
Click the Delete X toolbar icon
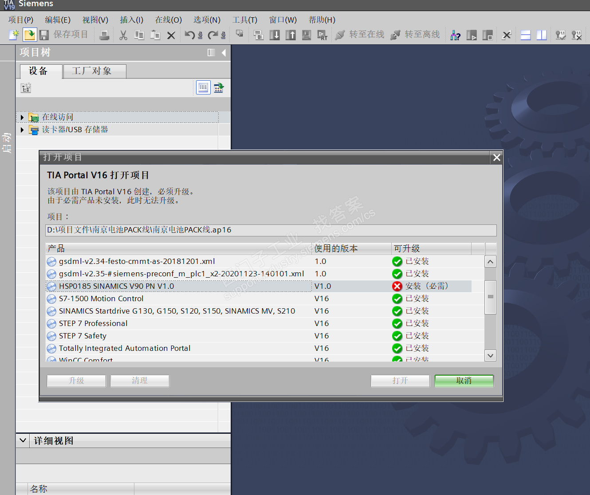(x=171, y=35)
